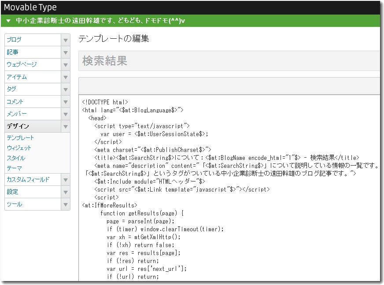
Task: Go to ウィジェット under デザイン
Action: pos(19,148)
